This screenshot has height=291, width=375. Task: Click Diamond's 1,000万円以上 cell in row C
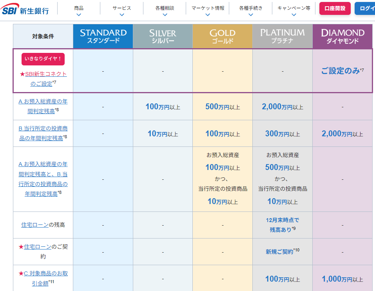pos(342,279)
